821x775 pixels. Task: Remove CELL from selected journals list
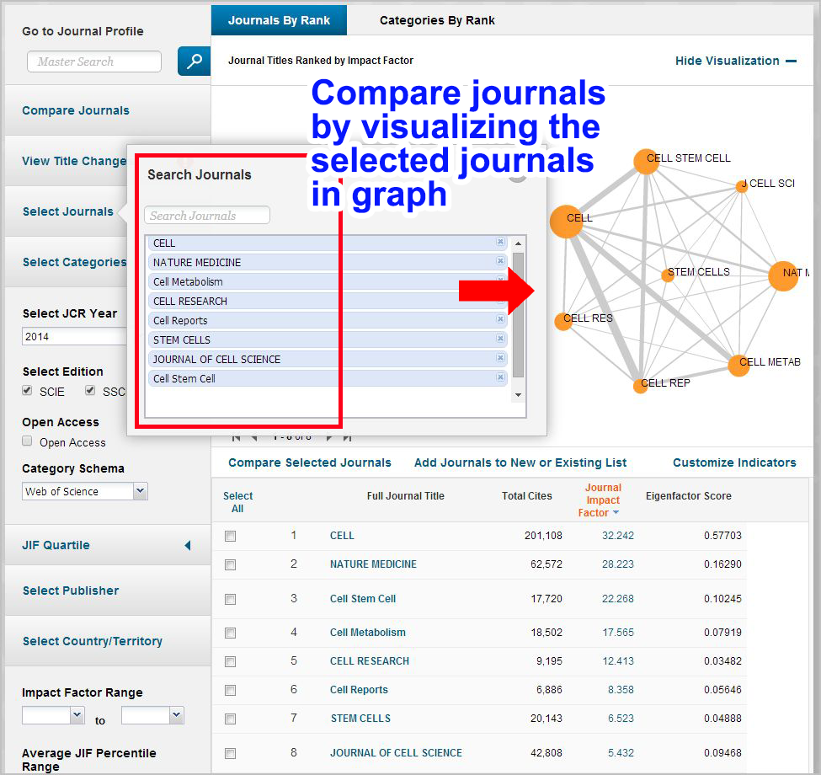[x=500, y=243]
